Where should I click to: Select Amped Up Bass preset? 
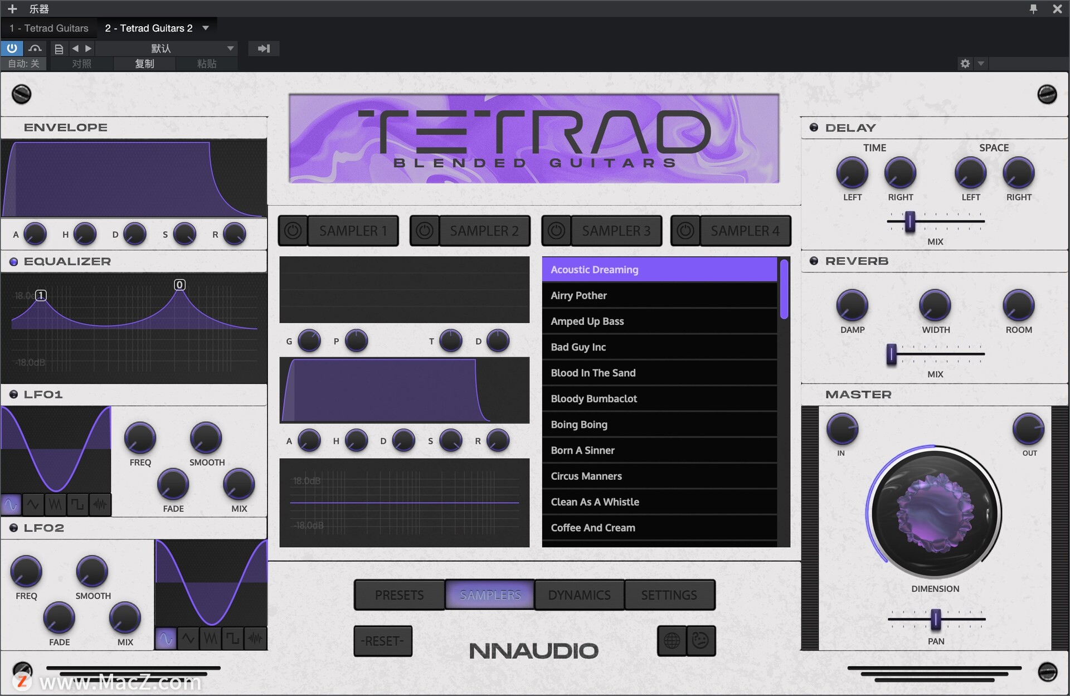point(659,321)
